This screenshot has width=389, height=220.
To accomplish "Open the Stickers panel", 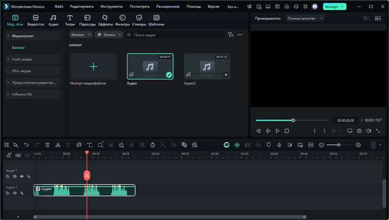I will tap(139, 20).
